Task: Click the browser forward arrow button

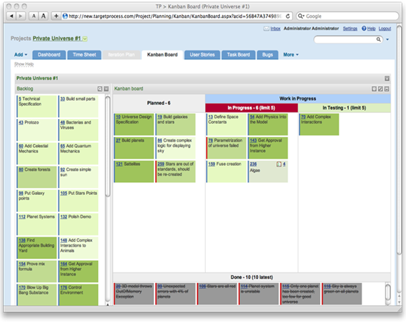Action: click(20, 16)
